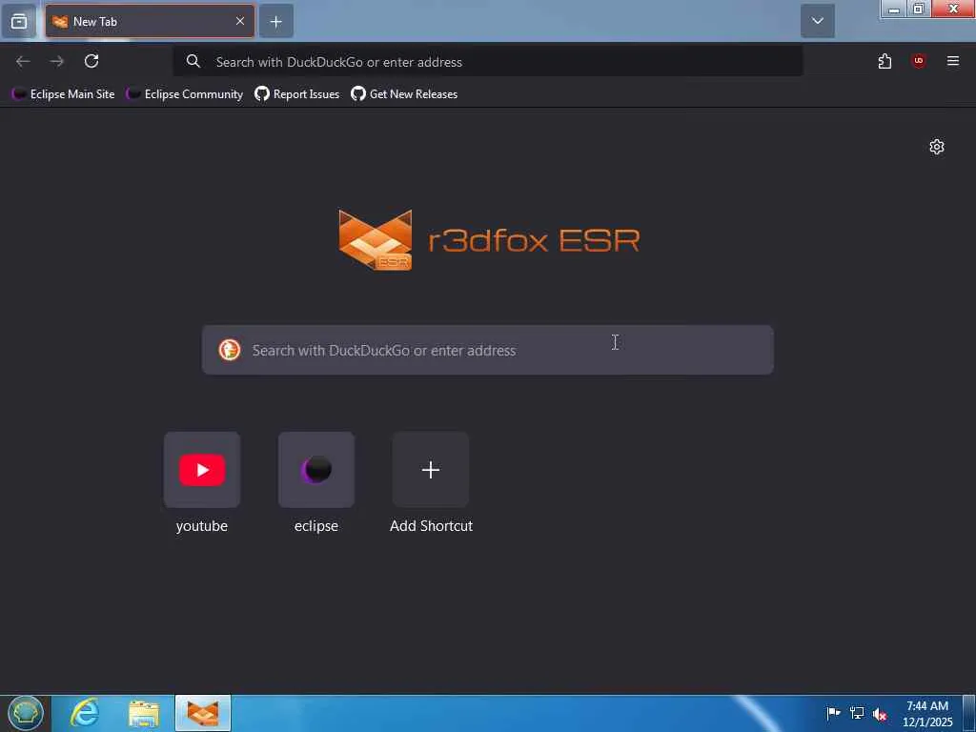Open network tray icon

point(857,713)
